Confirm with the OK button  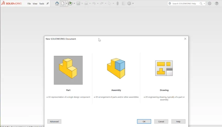[x=144, y=121]
